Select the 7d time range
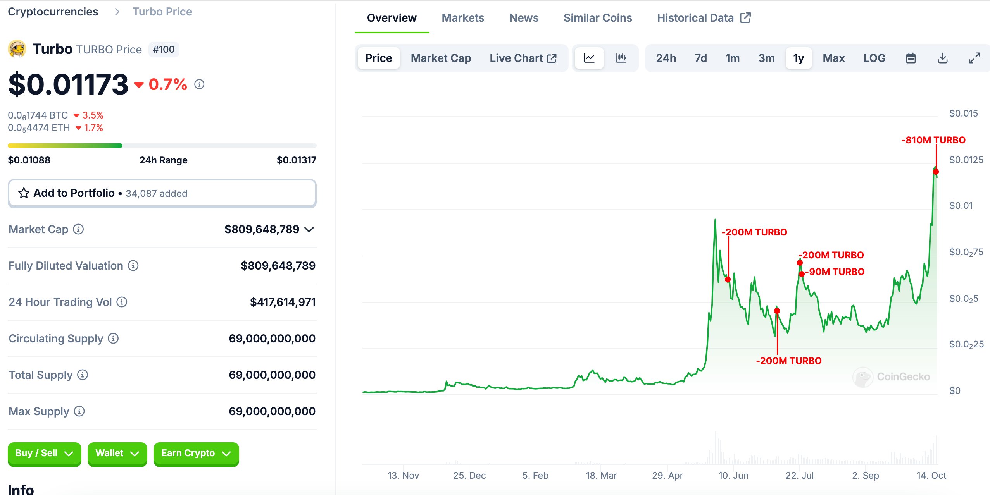The height and width of the screenshot is (495, 990). pos(700,58)
